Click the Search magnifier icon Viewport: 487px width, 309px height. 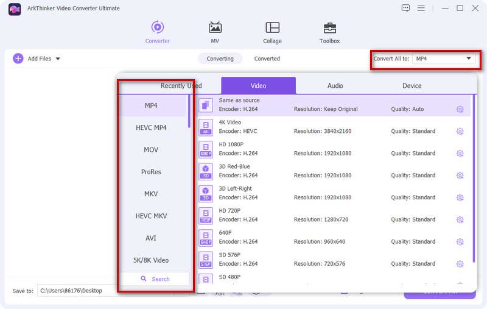click(x=144, y=279)
